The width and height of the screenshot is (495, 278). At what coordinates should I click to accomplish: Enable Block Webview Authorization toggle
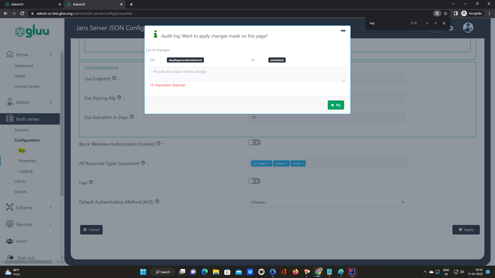click(x=254, y=142)
